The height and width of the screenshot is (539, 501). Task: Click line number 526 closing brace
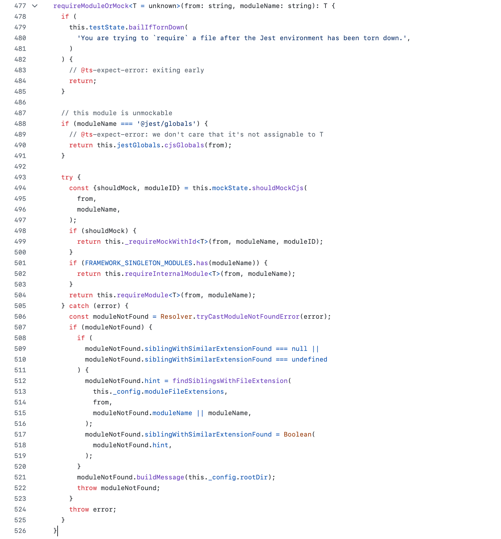[20, 531]
